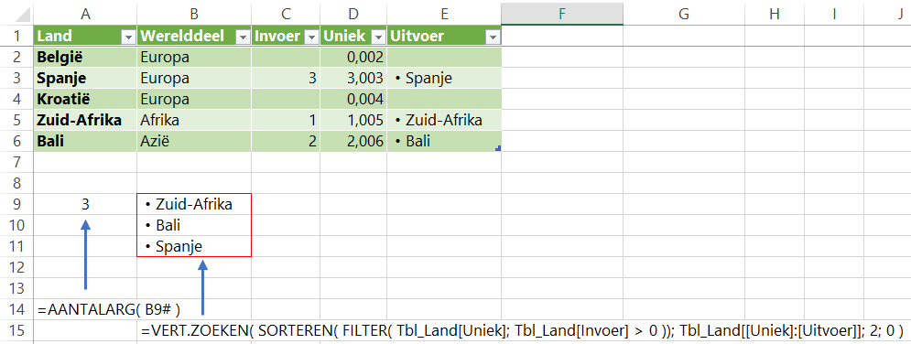Click the table resize handle corner

pos(498,149)
